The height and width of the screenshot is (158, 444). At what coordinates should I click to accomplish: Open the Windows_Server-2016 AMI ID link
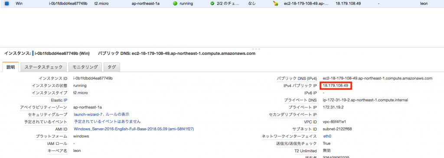pyautogui.click(x=134, y=129)
